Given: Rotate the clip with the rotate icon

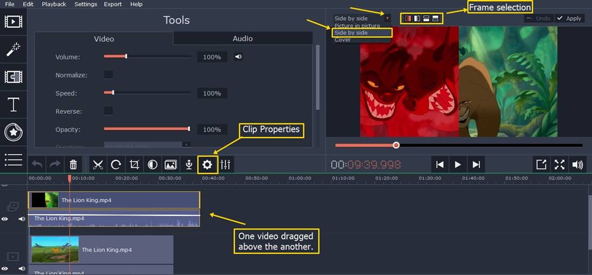Looking at the screenshot, I should (116, 165).
